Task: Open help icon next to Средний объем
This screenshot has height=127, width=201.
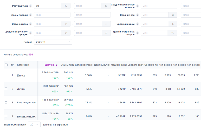Action: (x=137, y=24)
